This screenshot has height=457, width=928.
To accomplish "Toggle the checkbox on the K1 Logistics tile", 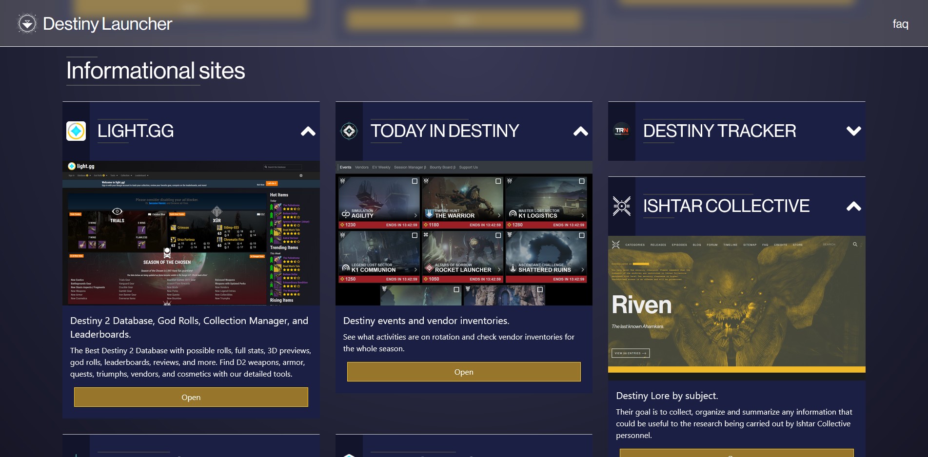I will click(x=581, y=180).
